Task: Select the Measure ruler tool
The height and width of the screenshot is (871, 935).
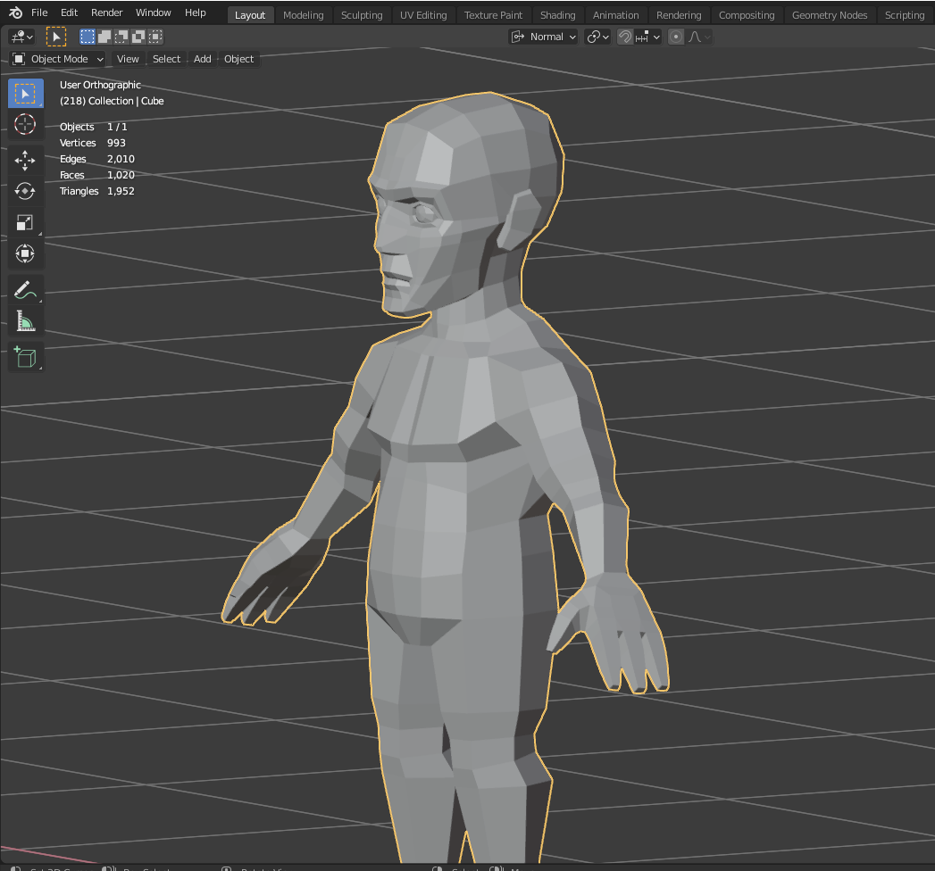Action: click(25, 321)
